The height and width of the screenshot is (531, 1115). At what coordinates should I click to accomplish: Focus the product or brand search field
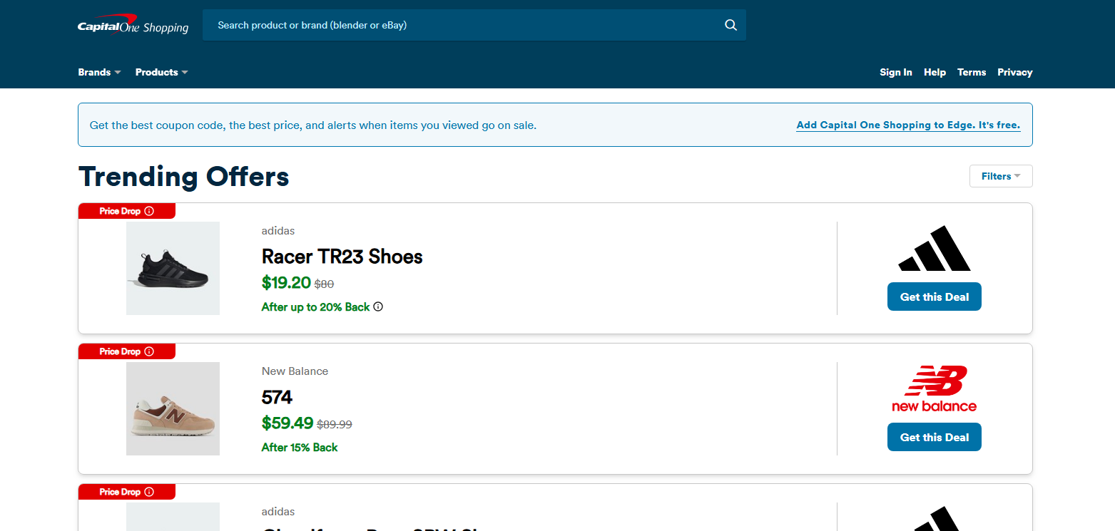point(474,25)
